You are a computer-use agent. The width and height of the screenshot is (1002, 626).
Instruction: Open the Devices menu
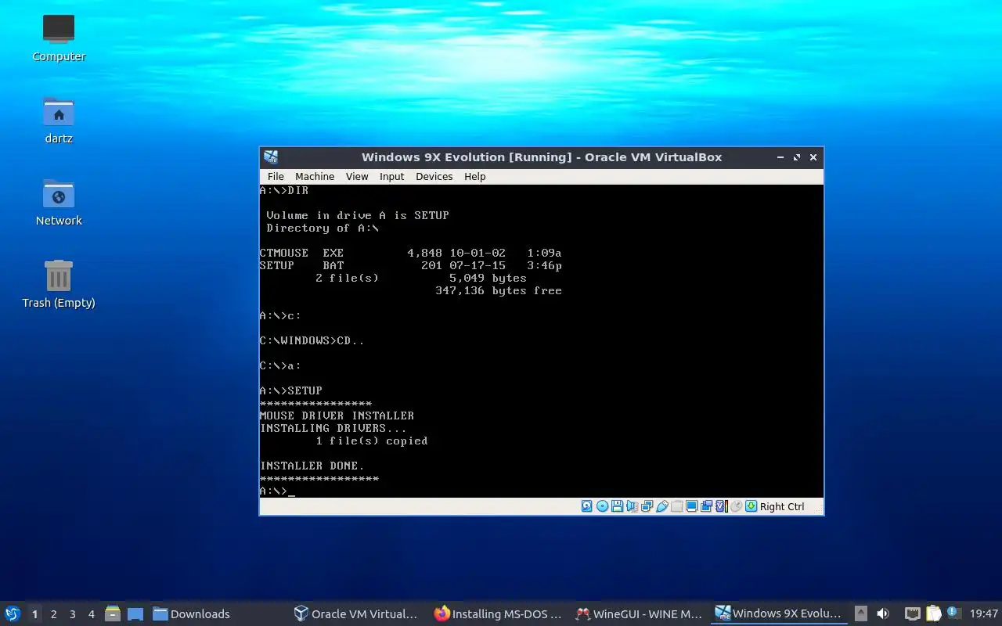pyautogui.click(x=434, y=177)
